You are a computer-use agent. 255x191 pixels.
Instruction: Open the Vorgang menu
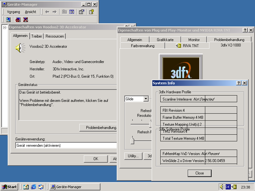pyautogui.click(x=14, y=12)
